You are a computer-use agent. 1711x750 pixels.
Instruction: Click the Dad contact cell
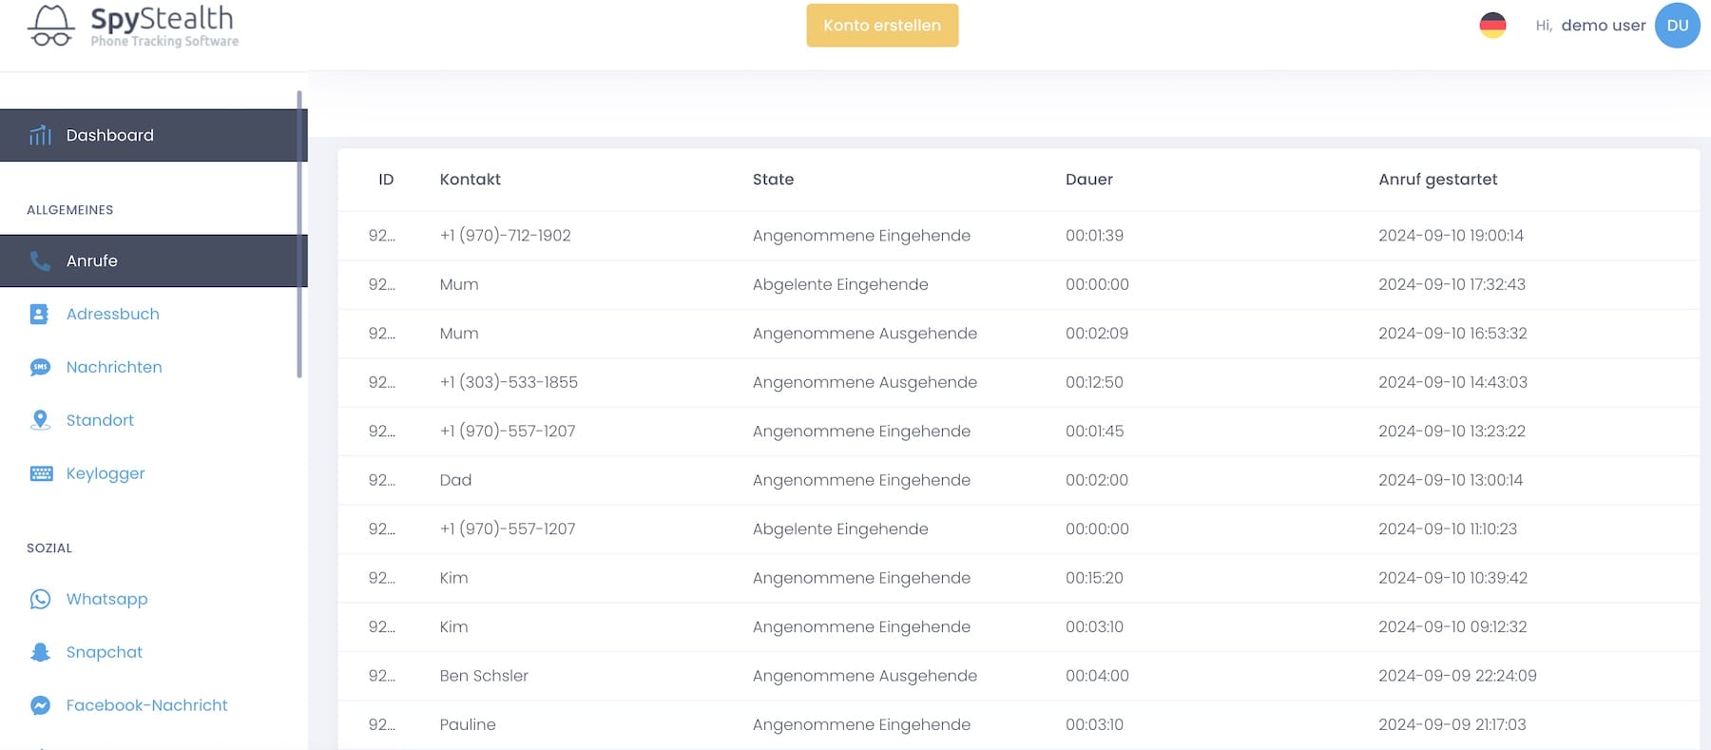(x=455, y=480)
